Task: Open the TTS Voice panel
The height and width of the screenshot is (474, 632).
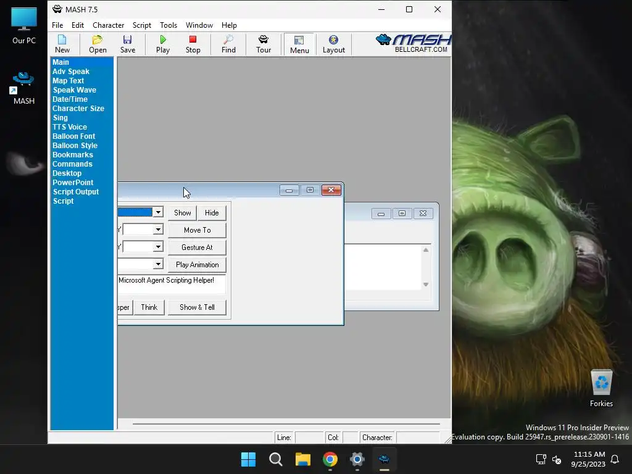Action: coord(69,127)
